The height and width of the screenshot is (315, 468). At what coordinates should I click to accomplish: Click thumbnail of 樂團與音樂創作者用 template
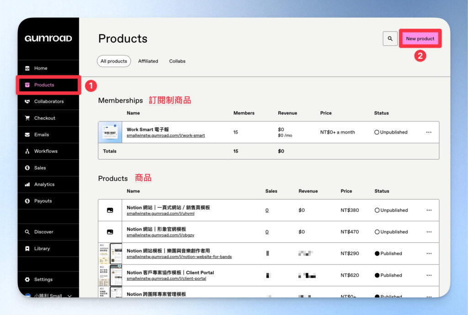point(110,254)
